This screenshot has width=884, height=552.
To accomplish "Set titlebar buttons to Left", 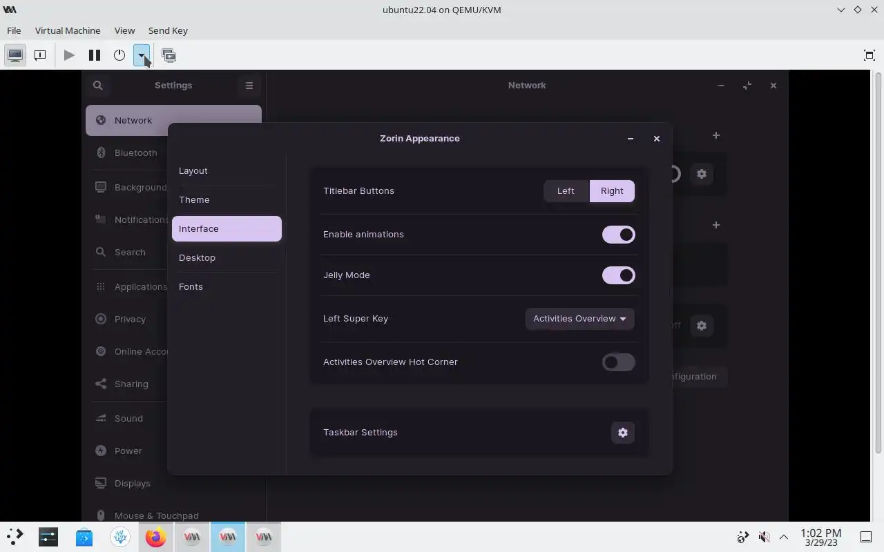I will (x=566, y=191).
